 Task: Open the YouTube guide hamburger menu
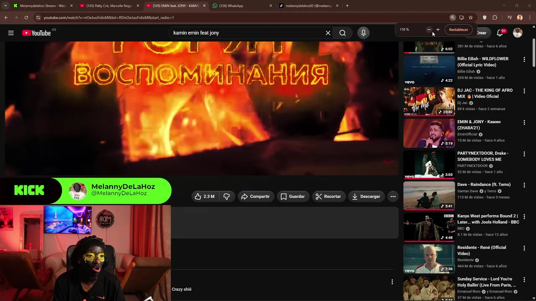(11, 33)
